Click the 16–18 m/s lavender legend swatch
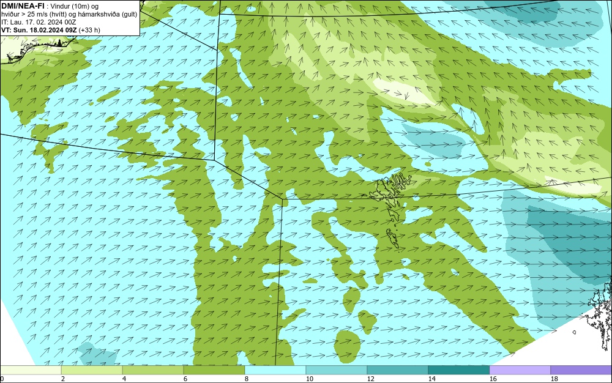This screenshot has height=383, width=612. [520, 370]
